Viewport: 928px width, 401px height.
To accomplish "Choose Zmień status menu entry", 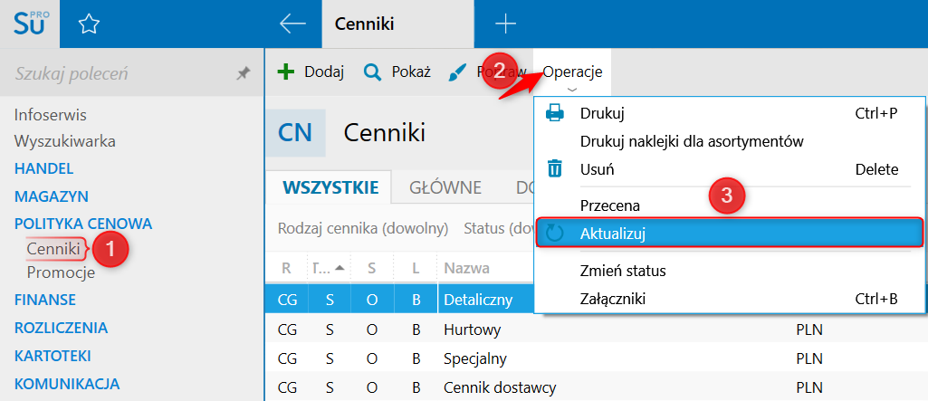I will pyautogui.click(x=623, y=271).
